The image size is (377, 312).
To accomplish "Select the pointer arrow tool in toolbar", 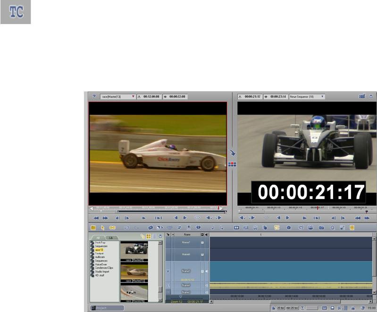I will pos(103,227).
